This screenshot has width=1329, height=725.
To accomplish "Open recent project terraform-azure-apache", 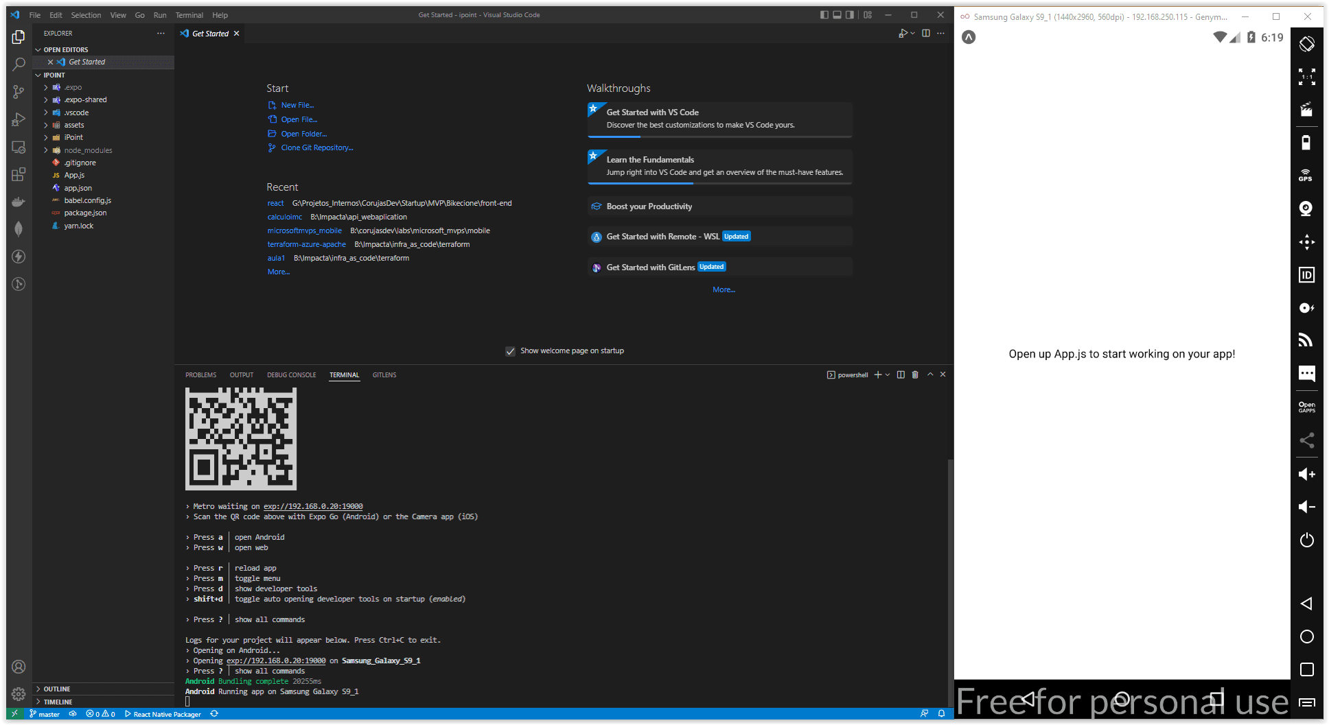I will tap(307, 244).
